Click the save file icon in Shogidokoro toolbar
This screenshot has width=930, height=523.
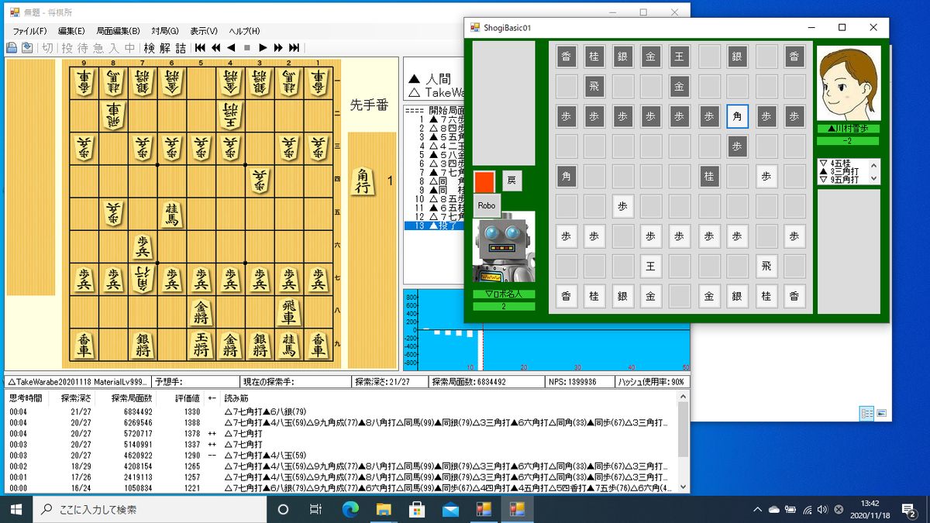pos(27,48)
